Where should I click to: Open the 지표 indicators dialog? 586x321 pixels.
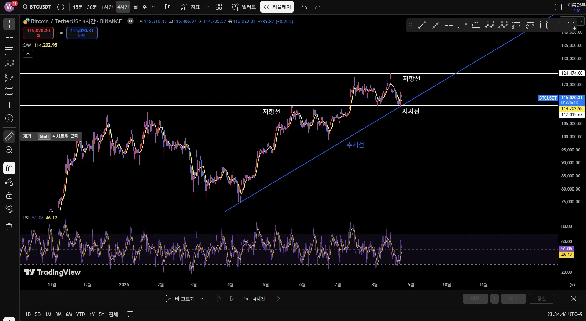click(190, 7)
